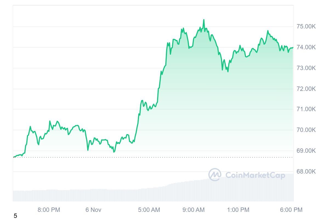Click the CoinMarketCap logo icon
Image resolution: width=329 pixels, height=219 pixels.
[x=215, y=175]
